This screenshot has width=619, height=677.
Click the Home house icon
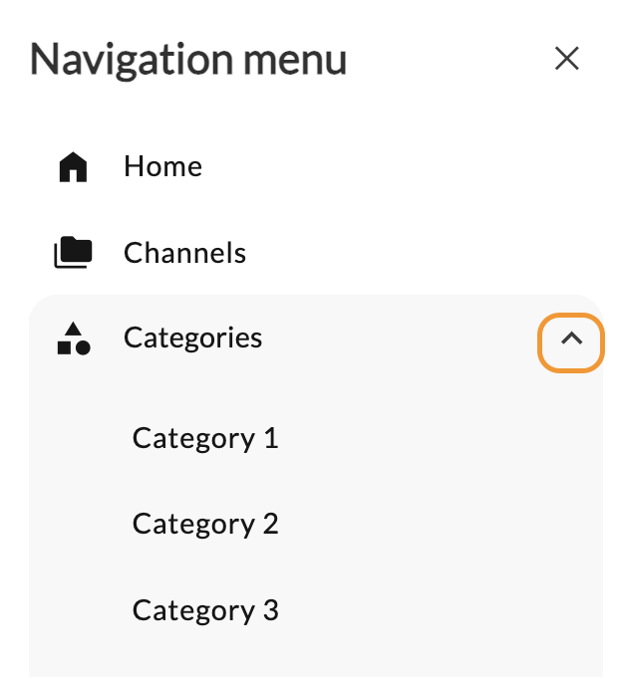[73, 167]
